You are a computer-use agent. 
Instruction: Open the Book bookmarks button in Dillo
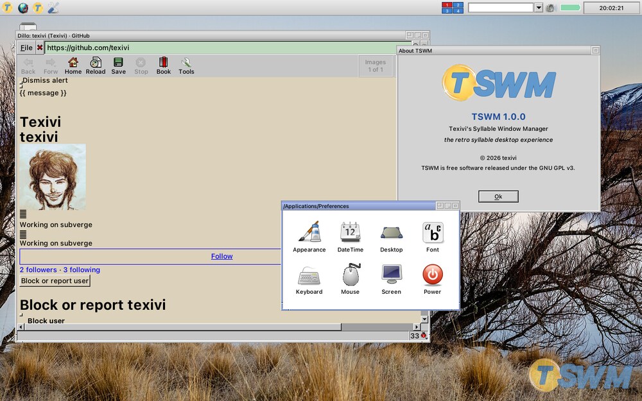163,66
